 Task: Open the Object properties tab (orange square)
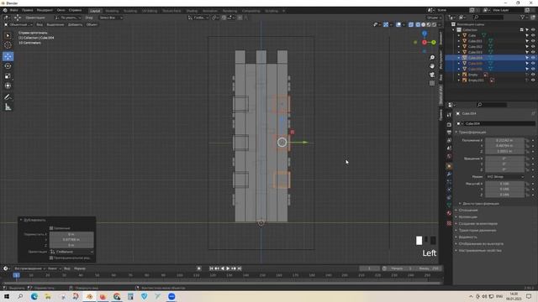(x=449, y=166)
